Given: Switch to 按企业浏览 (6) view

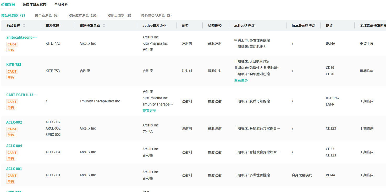Looking at the screenshot, I should 47,15.
